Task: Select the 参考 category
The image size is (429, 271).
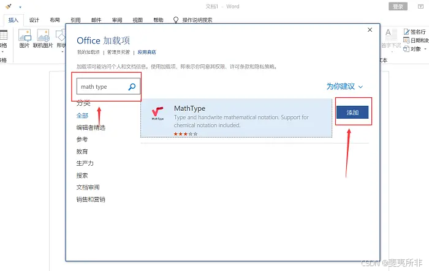Action: coord(82,139)
